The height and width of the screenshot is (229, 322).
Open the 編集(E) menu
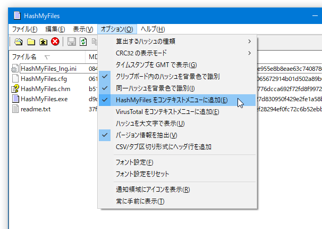(x=55, y=29)
